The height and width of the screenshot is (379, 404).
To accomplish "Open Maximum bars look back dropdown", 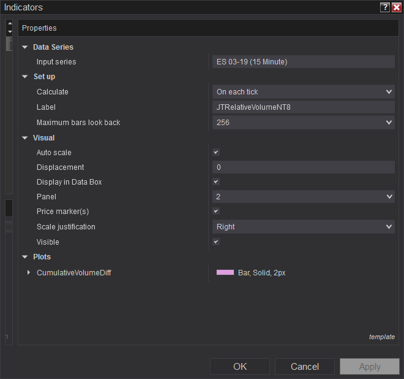I will 303,123.
